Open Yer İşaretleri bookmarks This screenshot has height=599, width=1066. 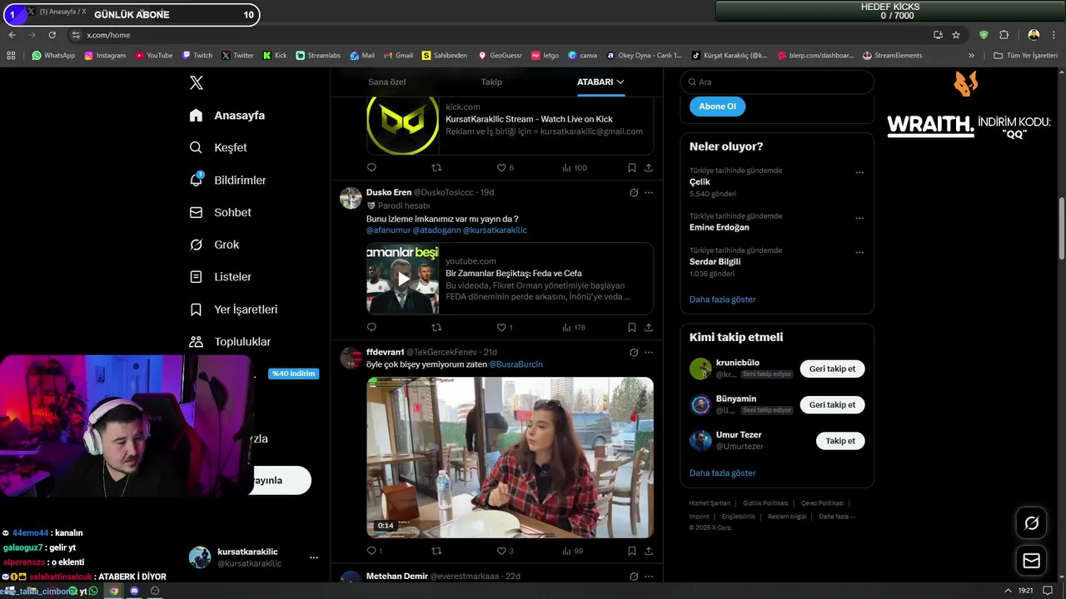(233, 309)
